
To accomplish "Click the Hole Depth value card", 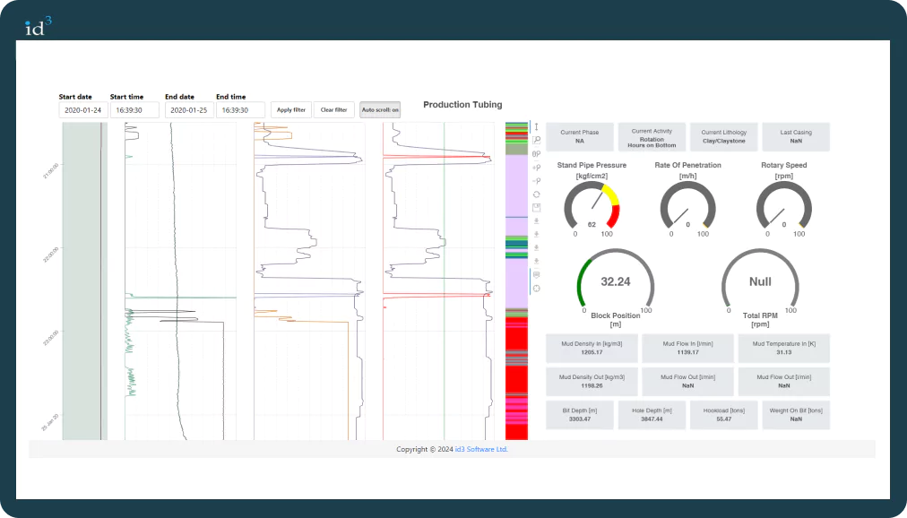I will point(652,415).
